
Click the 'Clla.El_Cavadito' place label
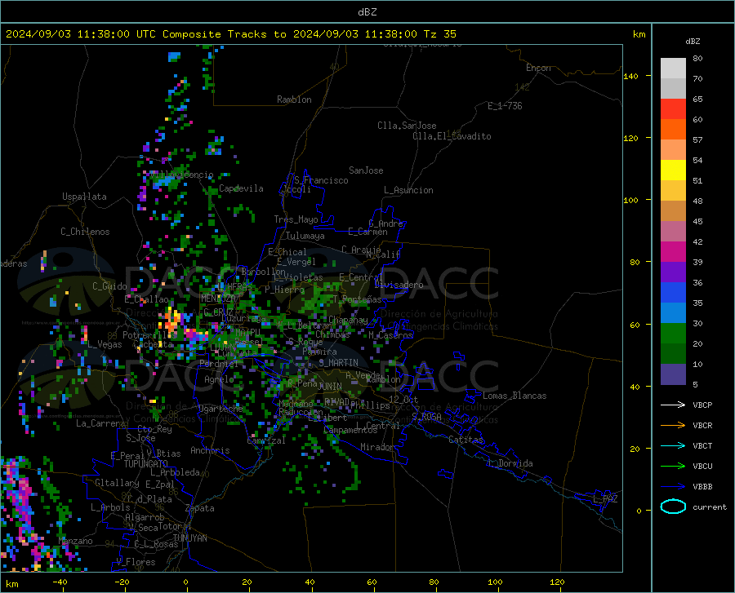(452, 136)
